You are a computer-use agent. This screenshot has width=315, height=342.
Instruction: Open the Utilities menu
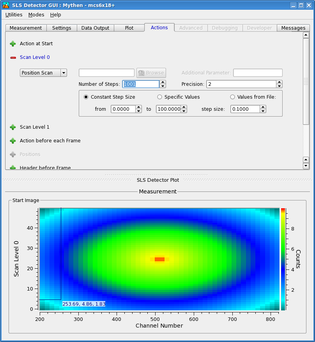click(x=14, y=15)
